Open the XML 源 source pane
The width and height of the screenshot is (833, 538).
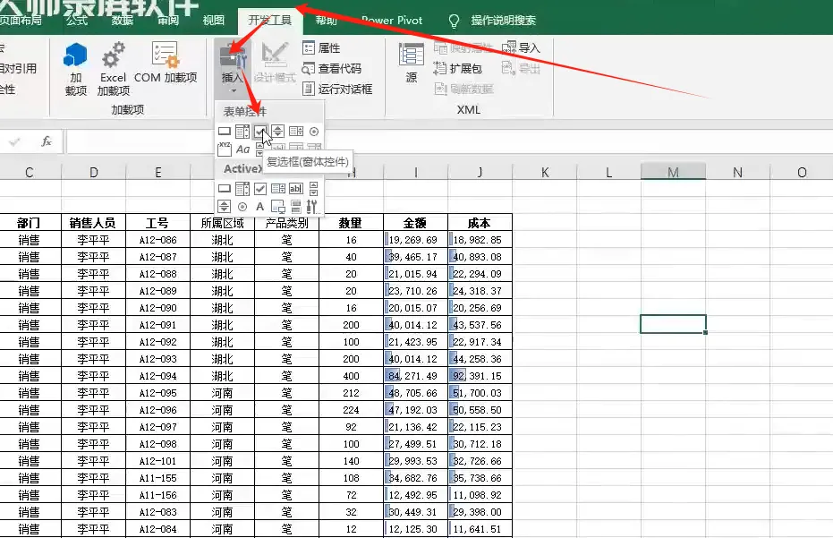coord(412,64)
